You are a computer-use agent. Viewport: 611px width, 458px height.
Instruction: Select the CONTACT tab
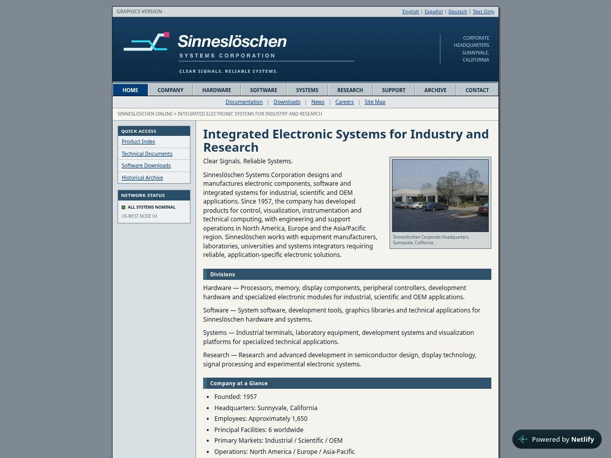pyautogui.click(x=477, y=90)
